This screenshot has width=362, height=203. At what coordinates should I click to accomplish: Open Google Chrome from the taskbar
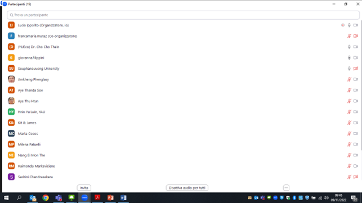(46, 198)
